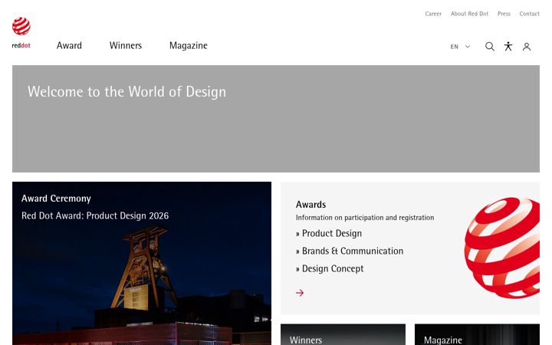Click the Red Dot logo in header
Viewport: 552px width, 345px height.
click(21, 32)
